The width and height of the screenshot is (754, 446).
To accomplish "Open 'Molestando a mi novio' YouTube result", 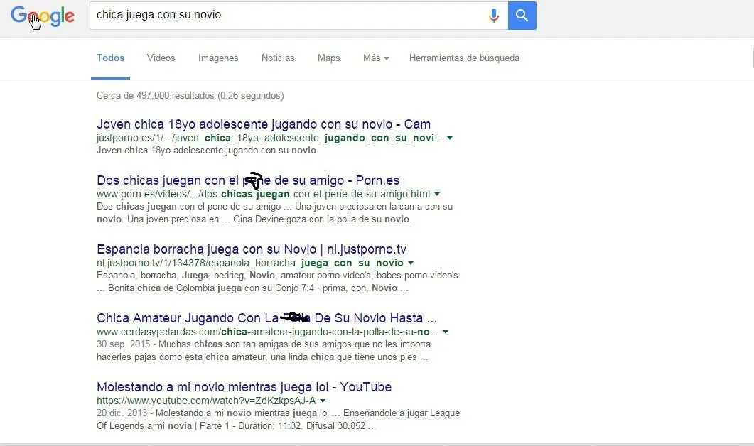I will tap(244, 387).
